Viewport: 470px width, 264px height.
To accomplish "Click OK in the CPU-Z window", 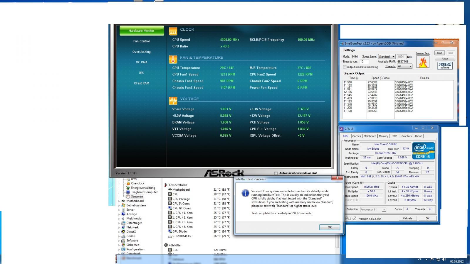I will pos(427,218).
